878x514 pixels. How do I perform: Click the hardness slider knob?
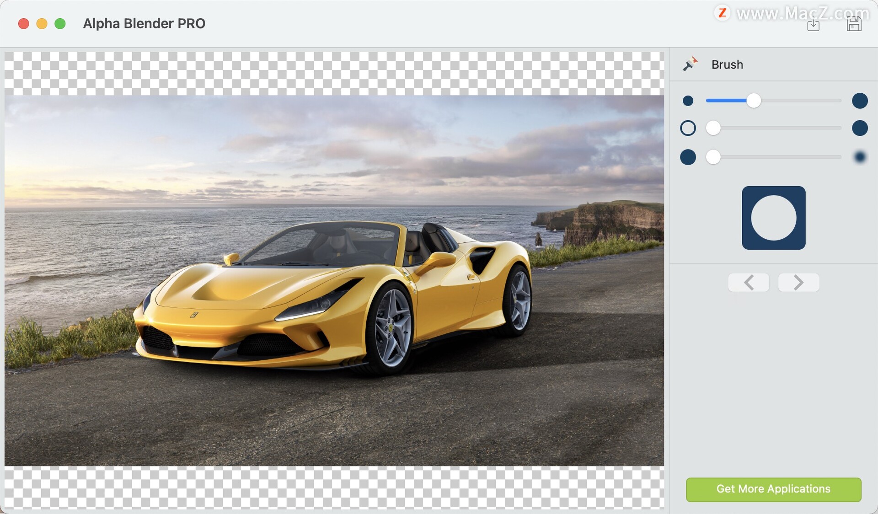712,128
